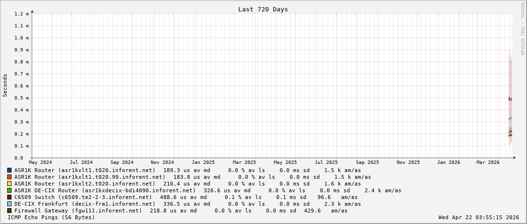This screenshot has height=224, width=527.
Task: Select the dark red C6509 Switch swatch
Action: coord(10,197)
